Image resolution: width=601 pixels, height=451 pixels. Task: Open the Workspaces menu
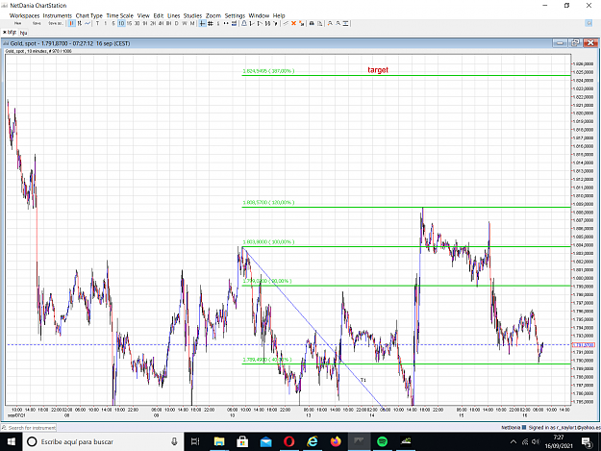pos(25,15)
